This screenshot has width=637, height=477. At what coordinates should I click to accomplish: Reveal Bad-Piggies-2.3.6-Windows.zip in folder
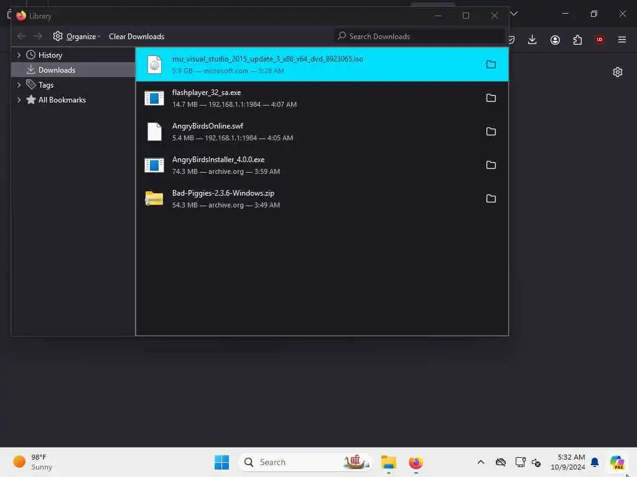point(491,199)
